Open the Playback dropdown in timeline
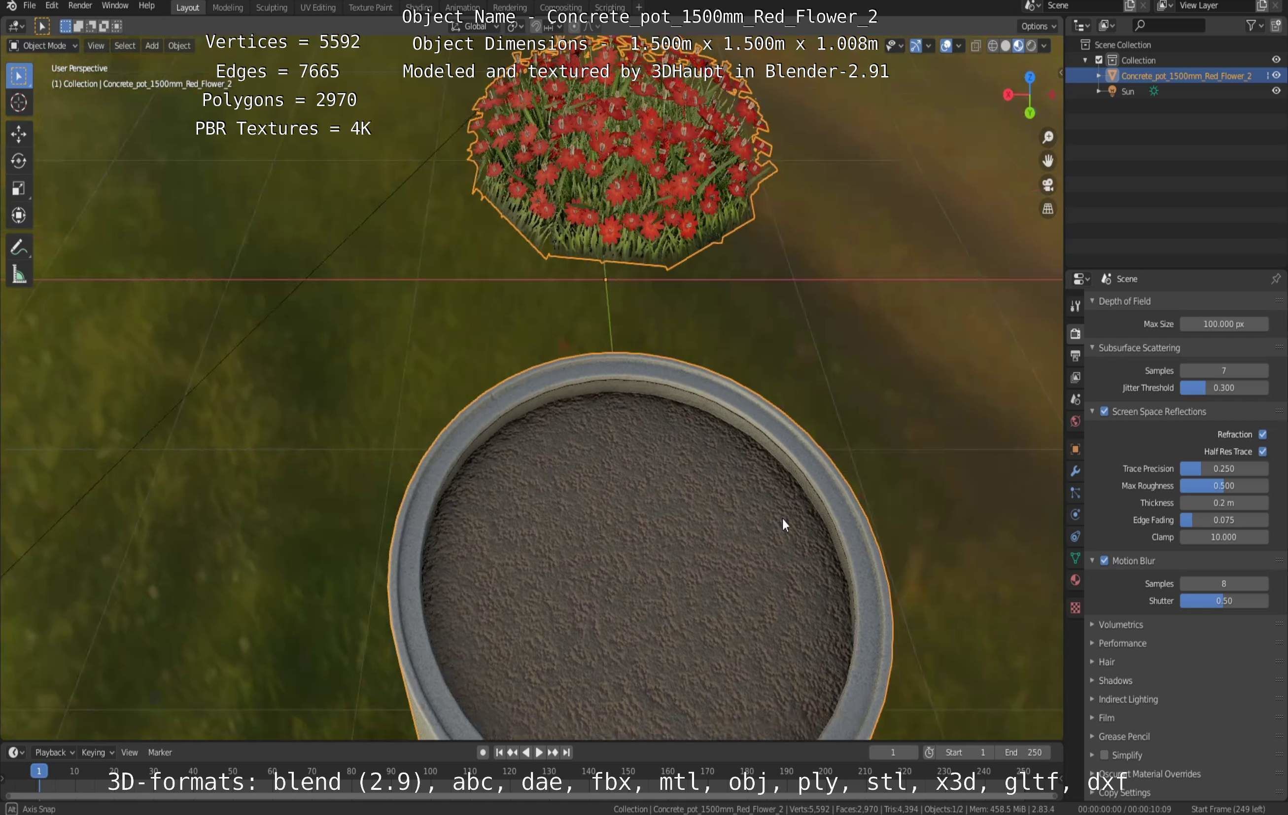This screenshot has width=1288, height=815. tap(54, 752)
